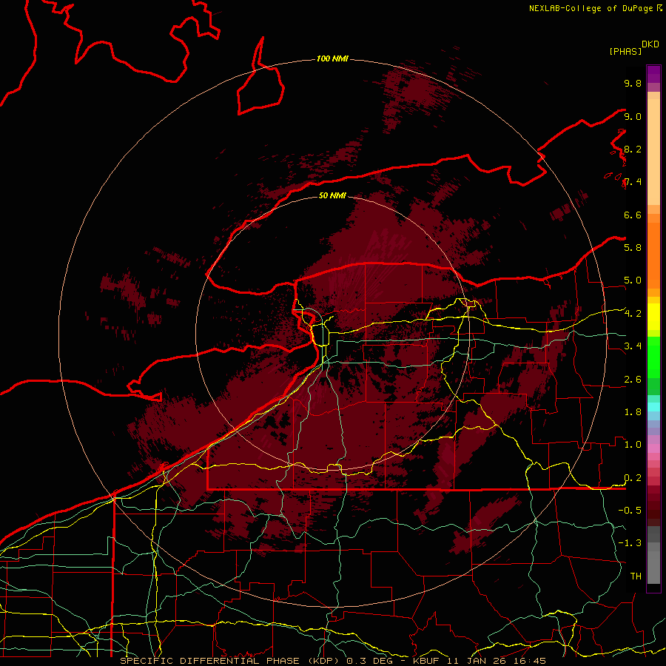This screenshot has width=666, height=666.
Task: Pick the purple band atop the color bar
Action: click(653, 74)
